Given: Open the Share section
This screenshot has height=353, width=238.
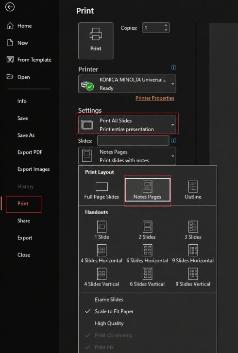Looking at the screenshot, I should [24, 220].
